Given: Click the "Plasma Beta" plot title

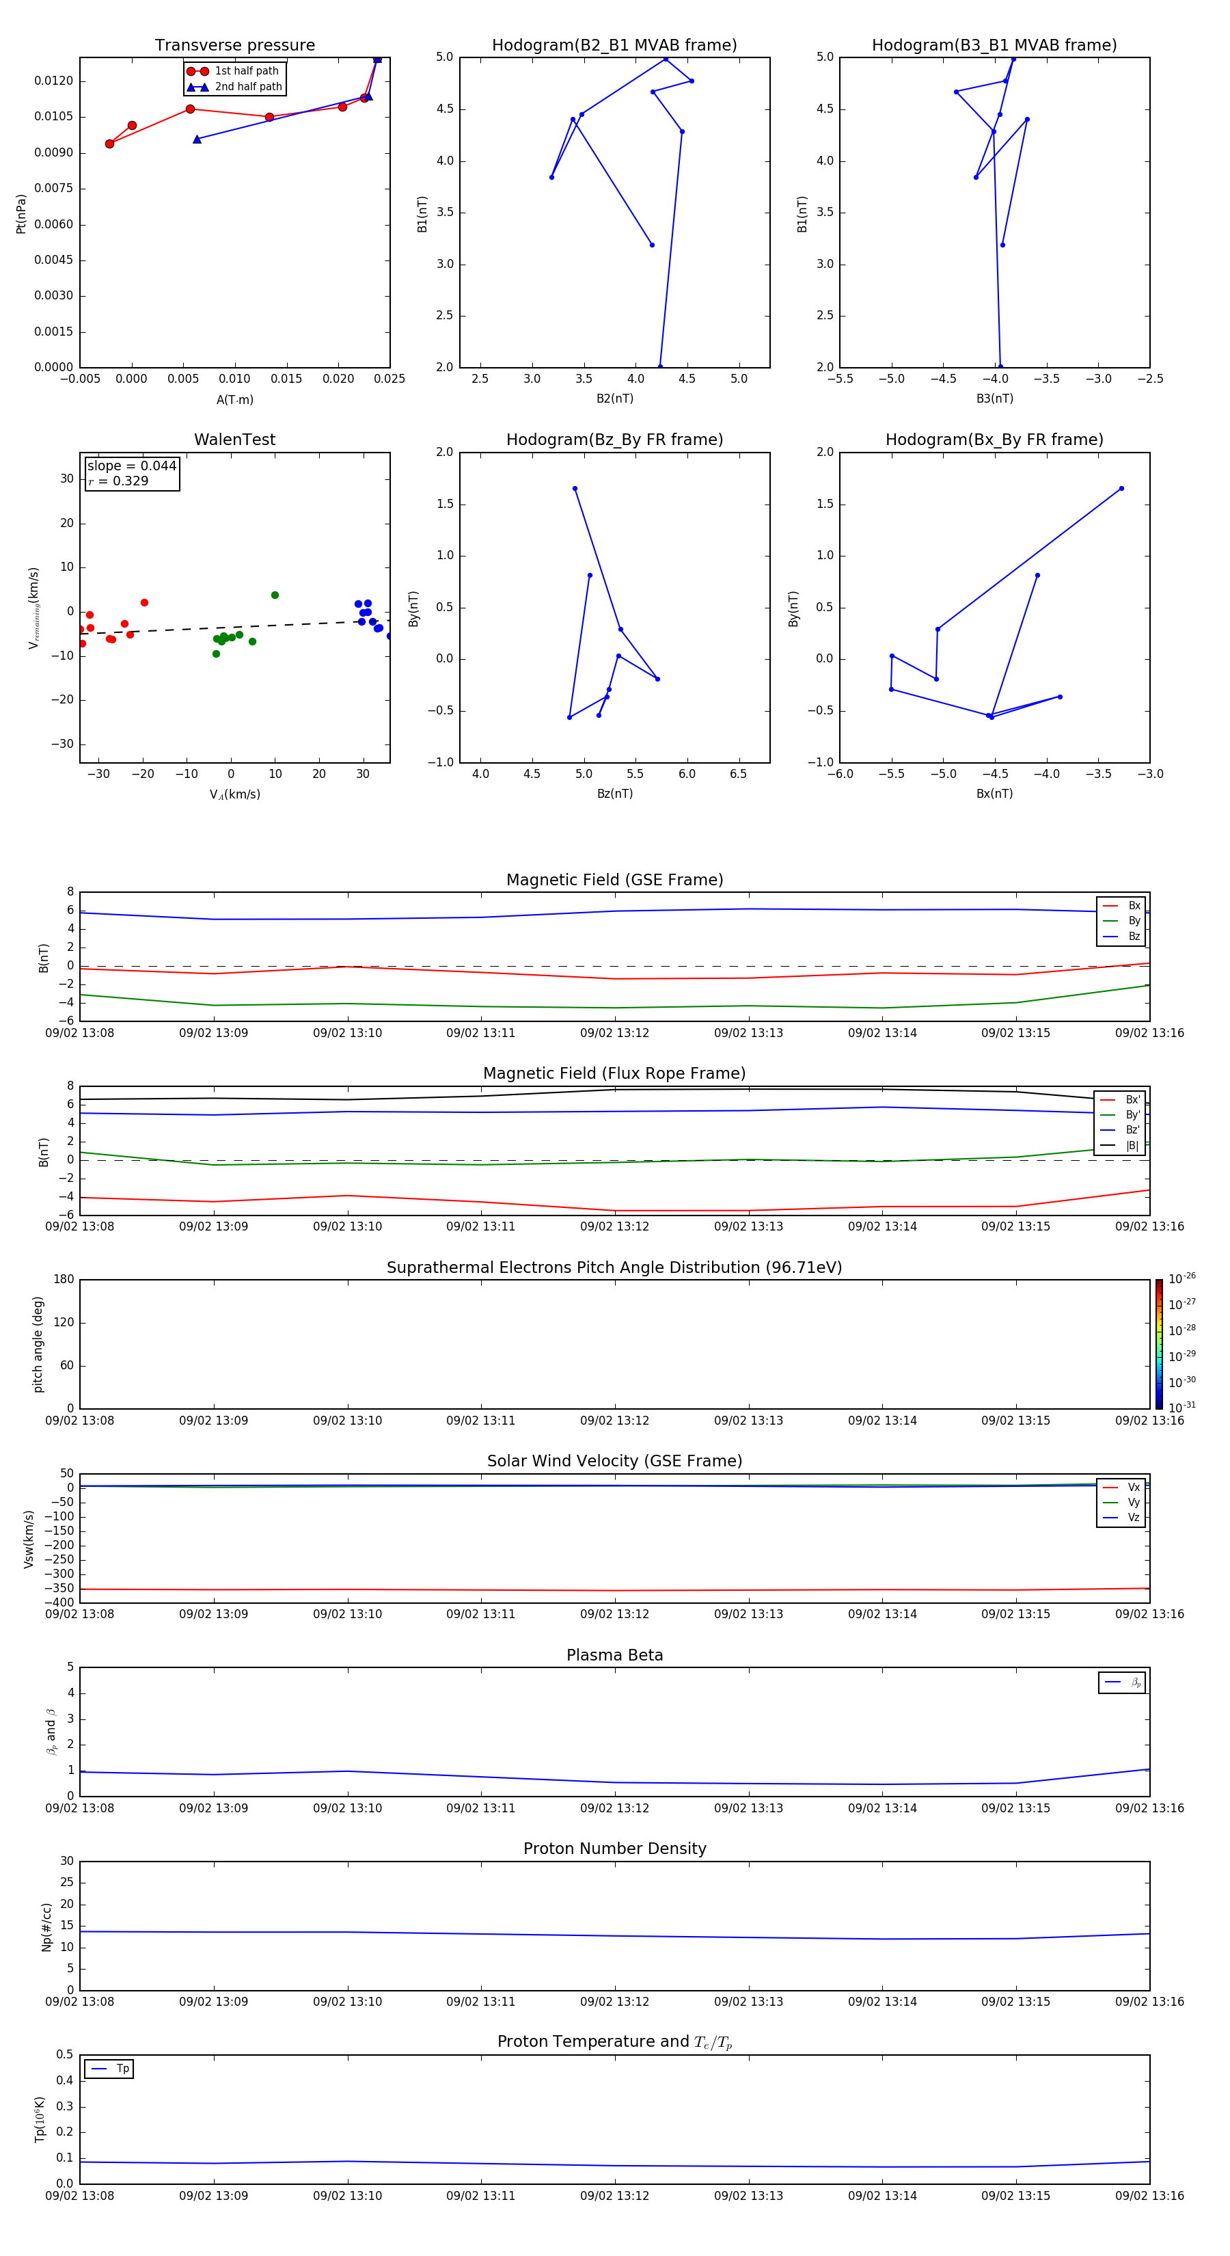Looking at the screenshot, I should [614, 1656].
